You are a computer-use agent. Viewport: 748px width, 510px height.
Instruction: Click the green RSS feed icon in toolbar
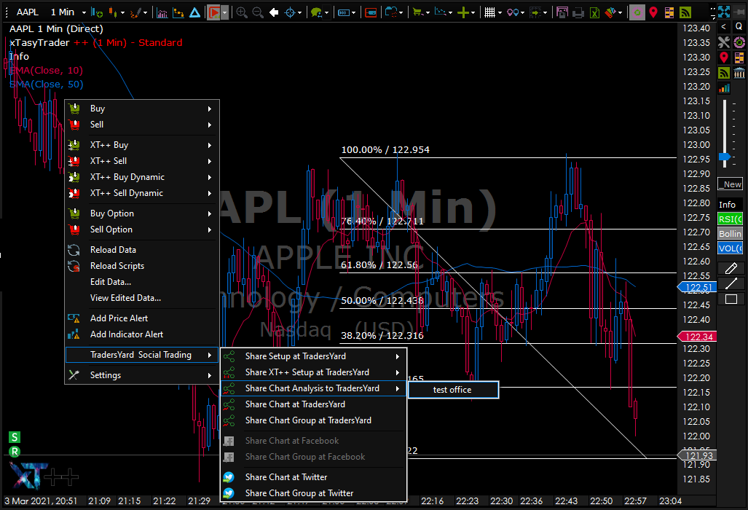[685, 12]
